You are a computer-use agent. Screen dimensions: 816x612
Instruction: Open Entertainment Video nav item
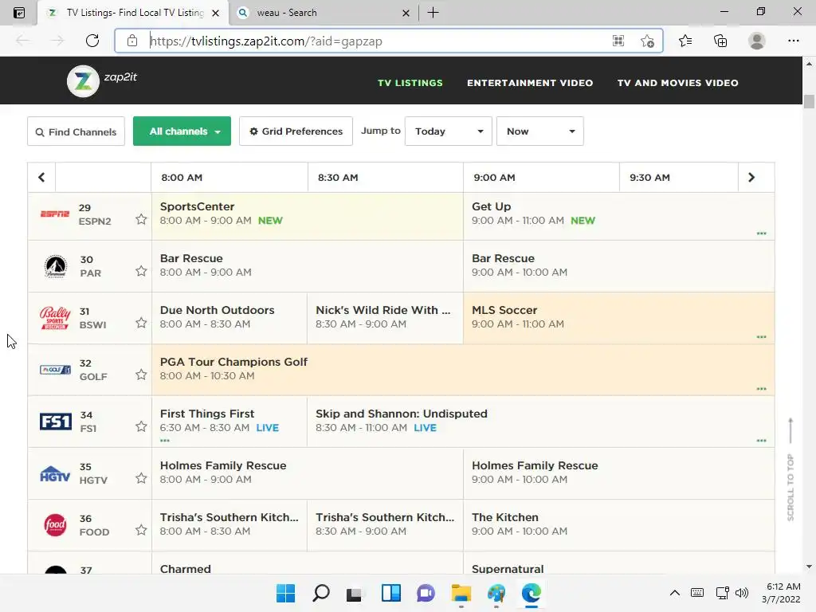coord(530,83)
